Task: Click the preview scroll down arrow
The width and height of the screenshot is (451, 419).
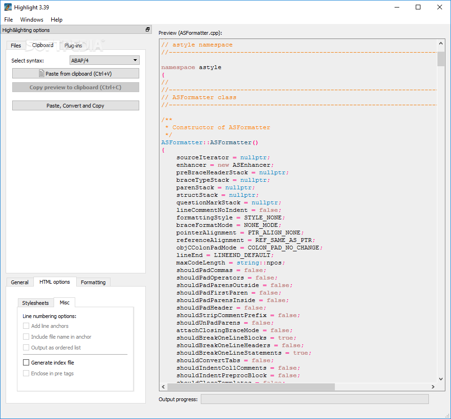Action: (x=441, y=379)
